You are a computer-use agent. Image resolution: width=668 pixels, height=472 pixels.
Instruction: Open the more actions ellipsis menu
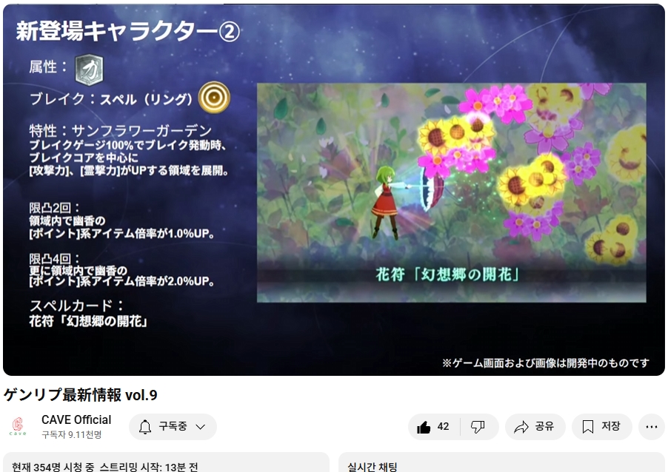652,426
